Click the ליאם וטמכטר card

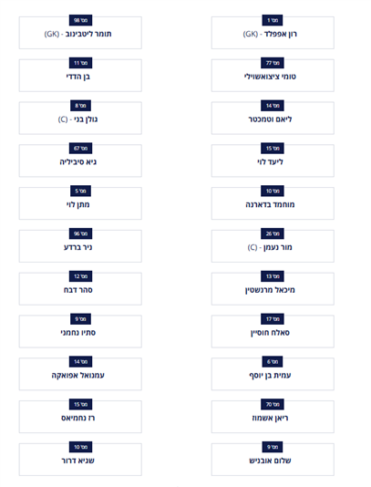click(x=273, y=118)
